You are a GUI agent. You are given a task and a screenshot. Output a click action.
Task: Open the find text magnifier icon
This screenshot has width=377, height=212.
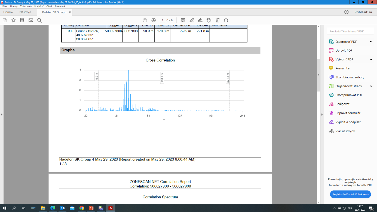pos(39,20)
